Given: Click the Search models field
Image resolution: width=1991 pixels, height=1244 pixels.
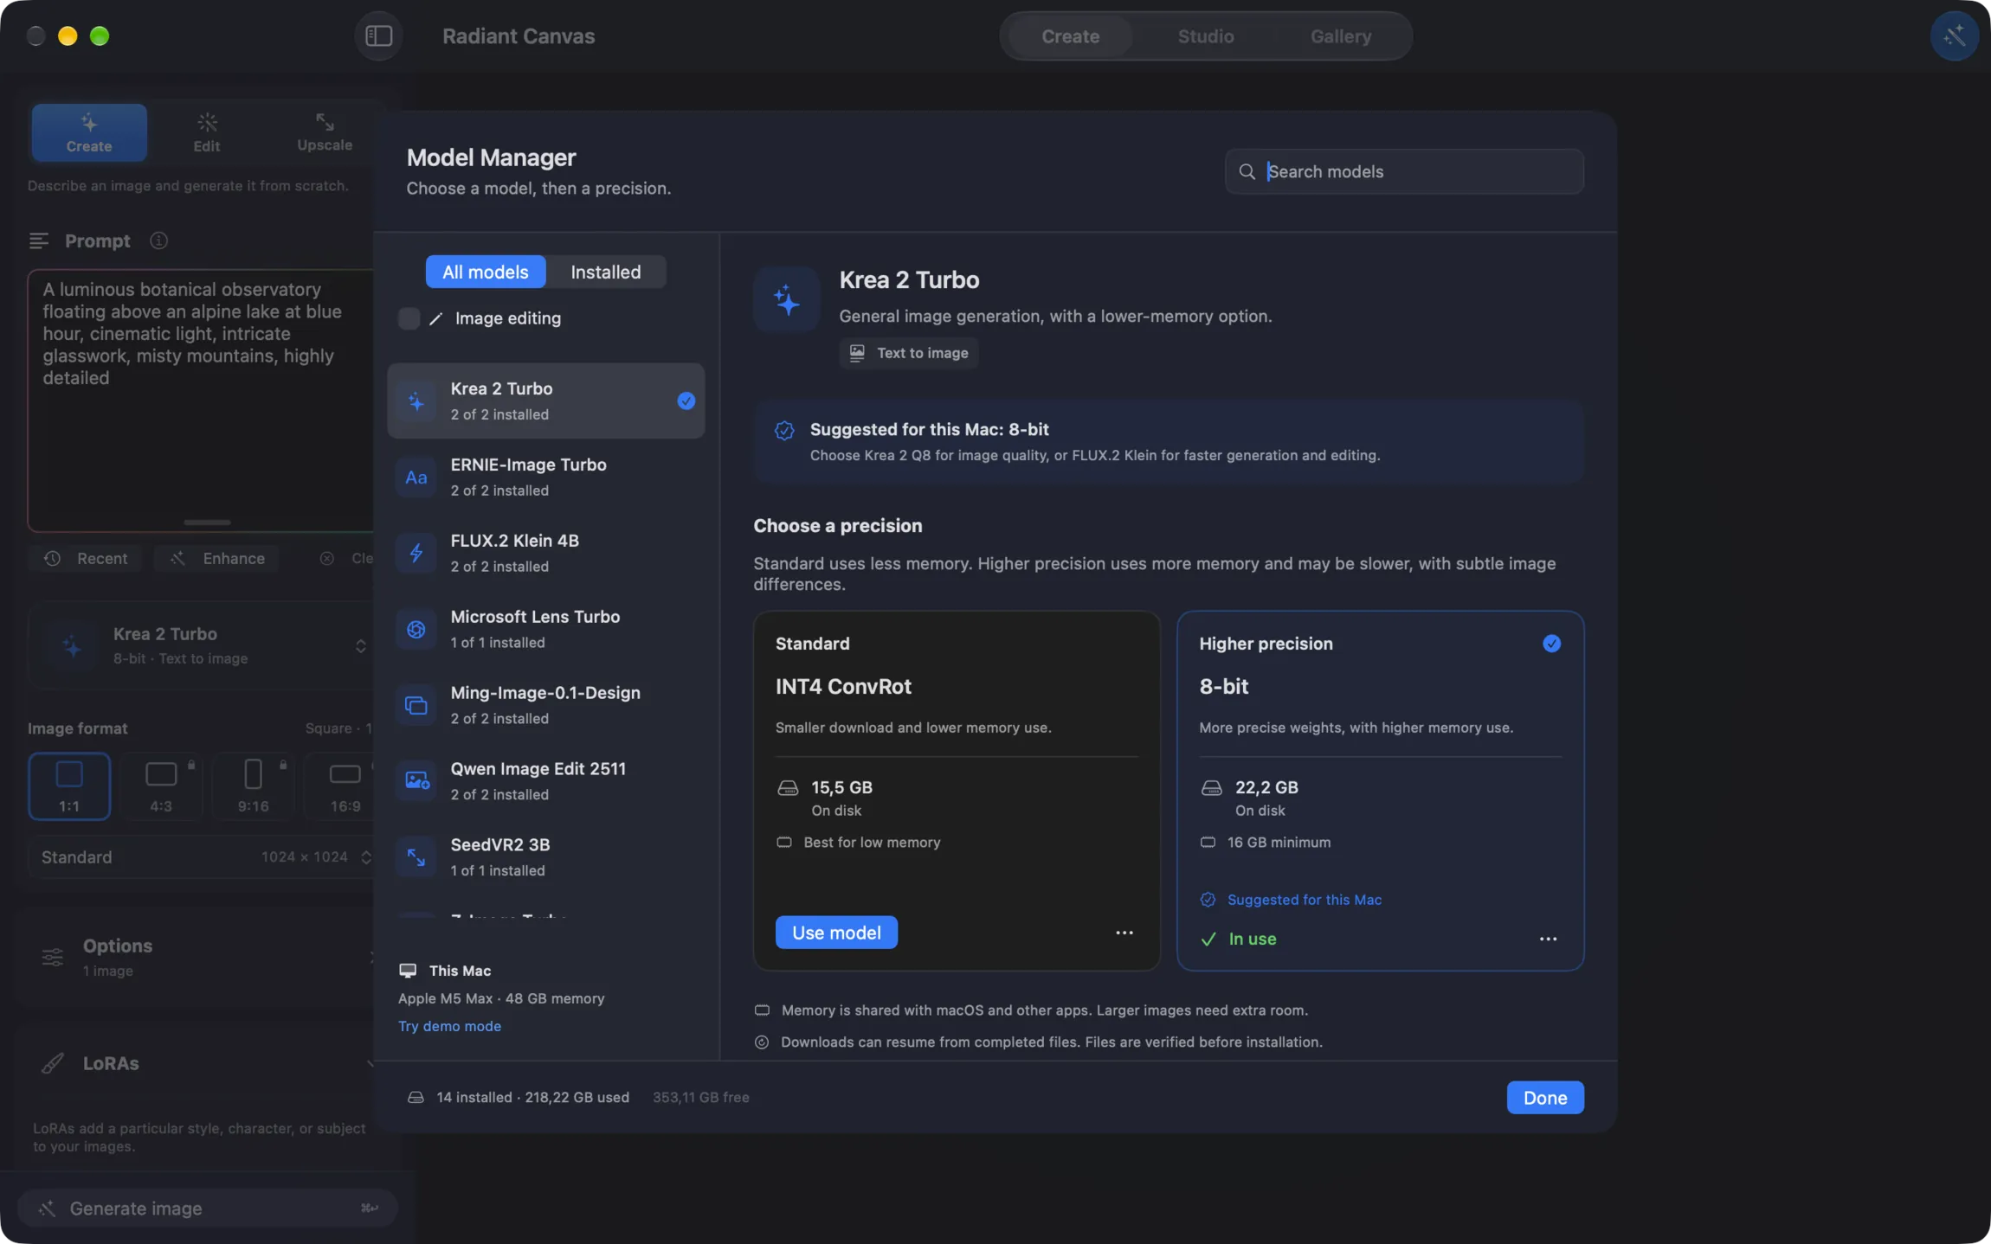Looking at the screenshot, I should click(1404, 171).
